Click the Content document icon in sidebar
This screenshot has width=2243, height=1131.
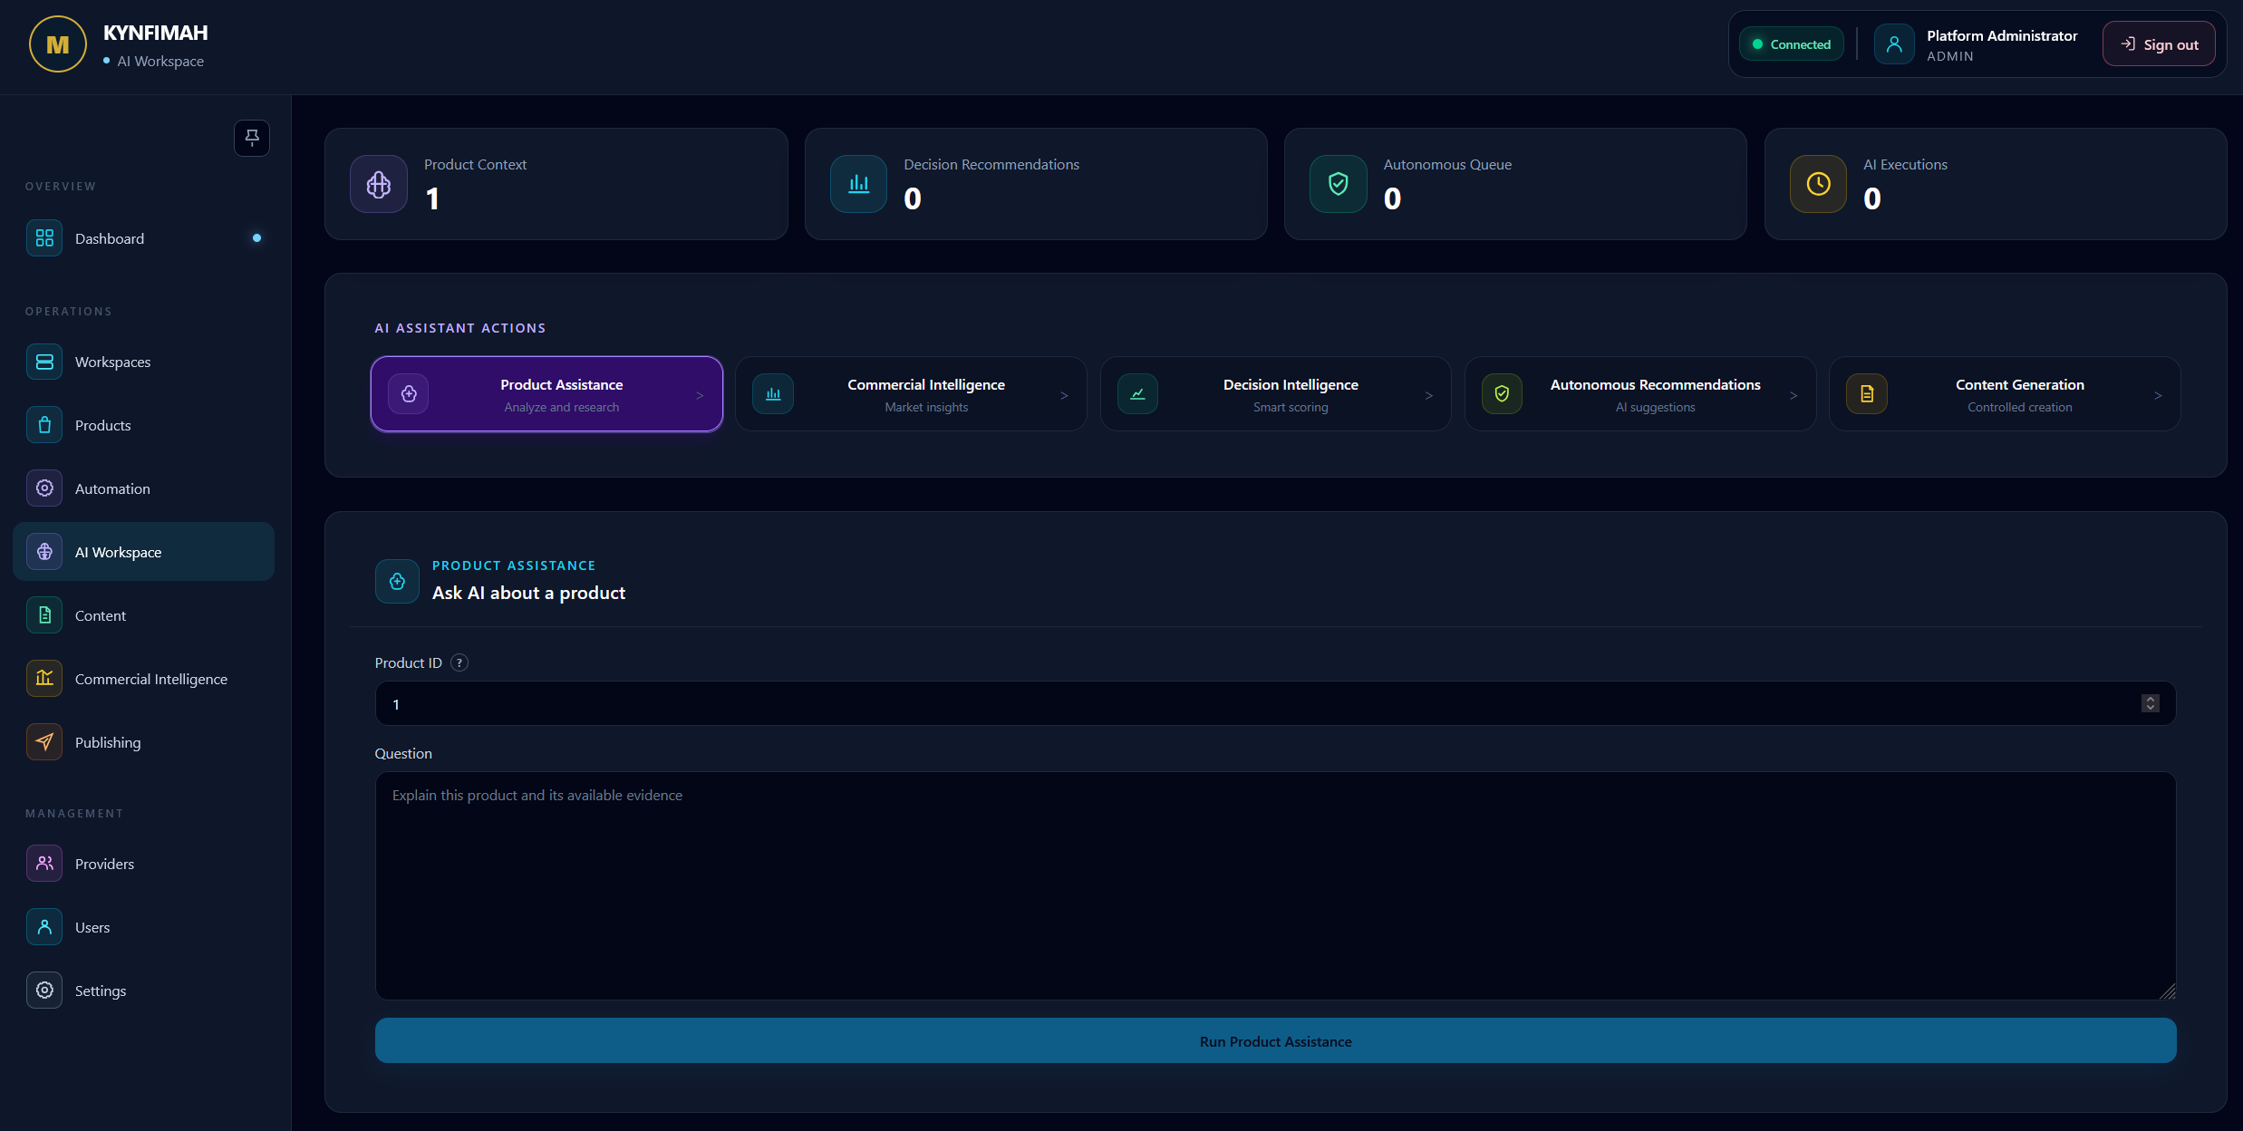click(44, 615)
